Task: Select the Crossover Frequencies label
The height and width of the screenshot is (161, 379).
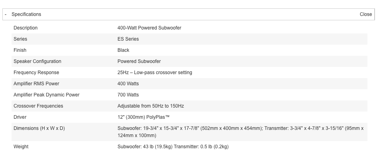Action: pos(38,106)
